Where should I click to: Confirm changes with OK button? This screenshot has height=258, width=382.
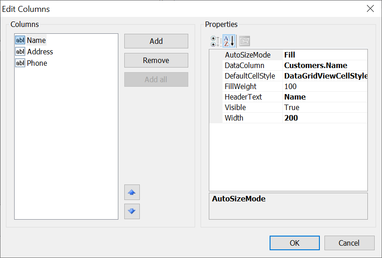coord(295,243)
